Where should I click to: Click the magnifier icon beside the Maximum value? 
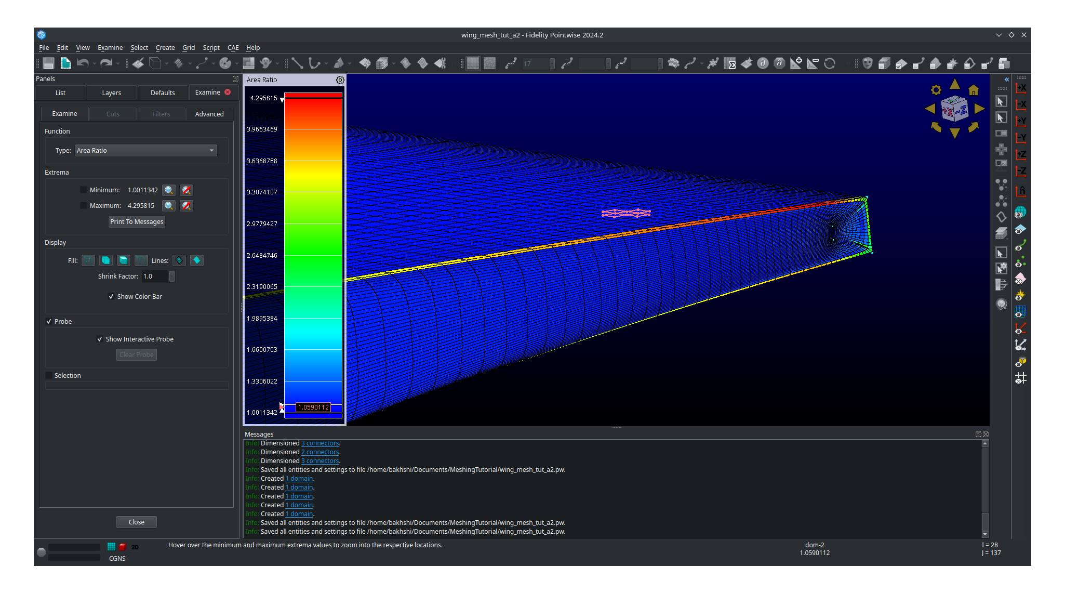click(168, 205)
